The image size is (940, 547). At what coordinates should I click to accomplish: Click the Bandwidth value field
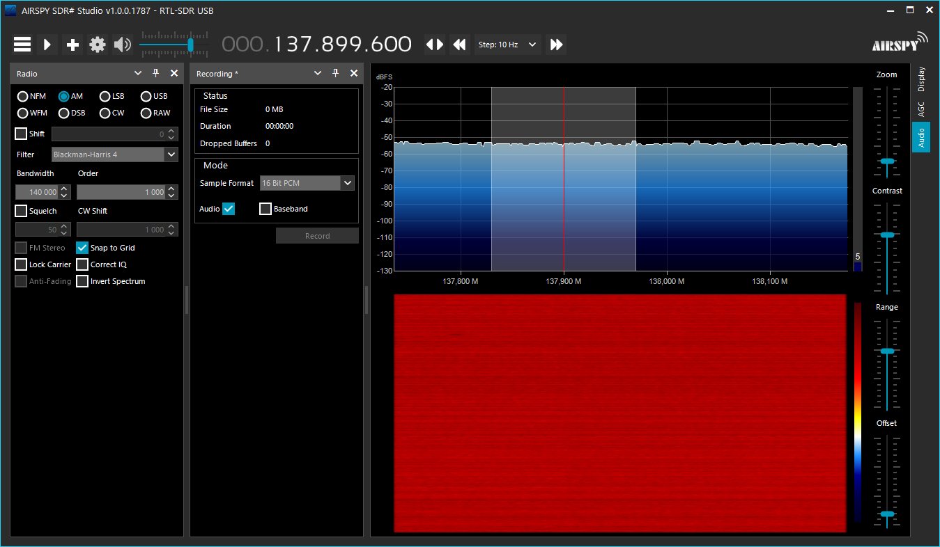pyautogui.click(x=37, y=192)
